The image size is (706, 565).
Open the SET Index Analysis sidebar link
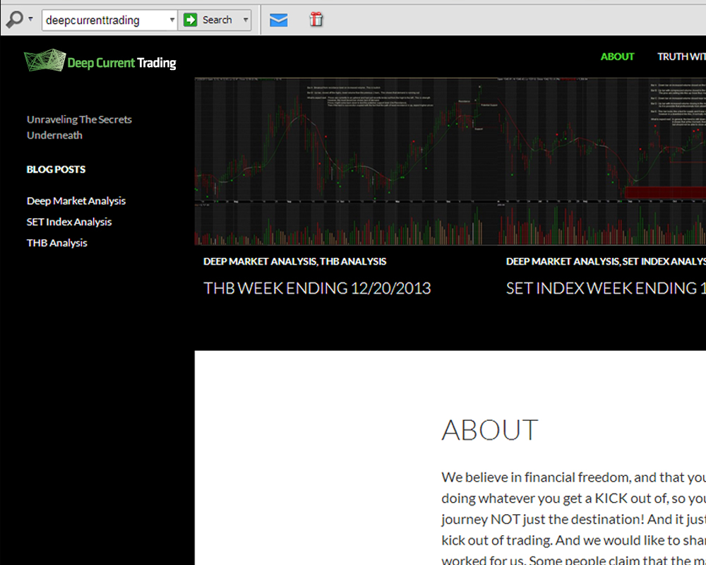pos(69,222)
